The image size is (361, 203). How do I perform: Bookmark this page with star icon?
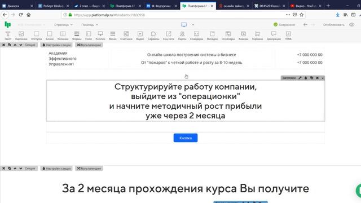tap(302, 15)
